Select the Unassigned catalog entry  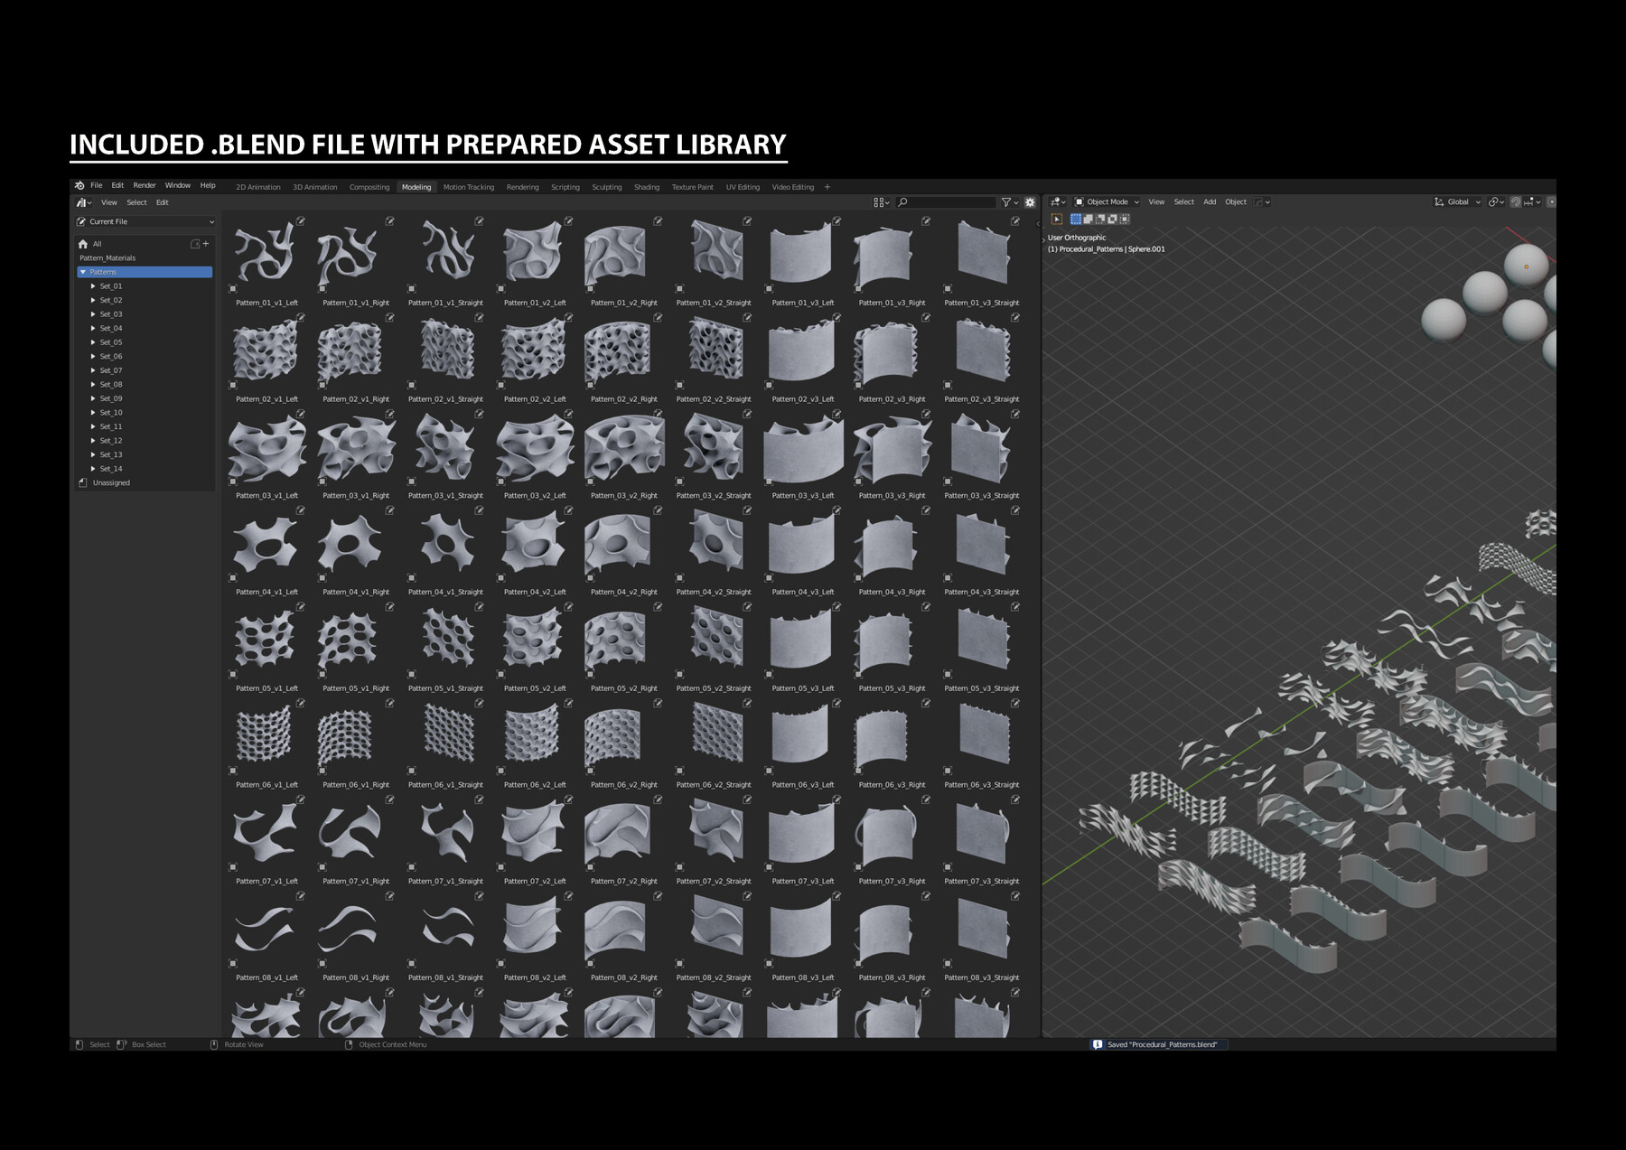pos(110,482)
